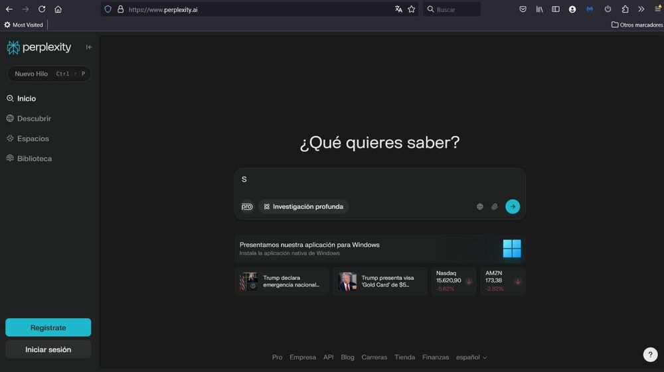The height and width of the screenshot is (372, 664).
Task: Open the Pro footer link
Action: [277, 357]
